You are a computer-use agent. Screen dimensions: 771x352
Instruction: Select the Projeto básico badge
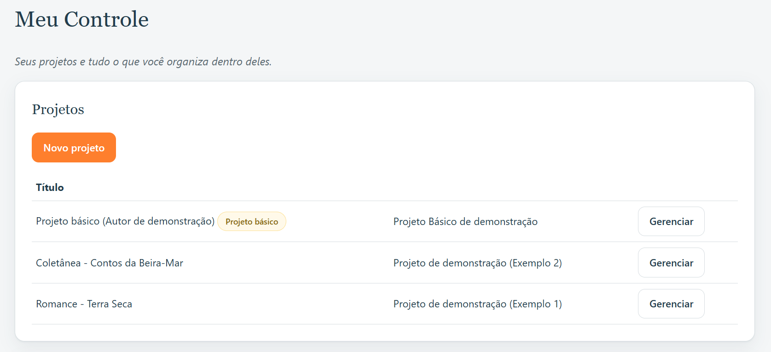[x=252, y=221]
